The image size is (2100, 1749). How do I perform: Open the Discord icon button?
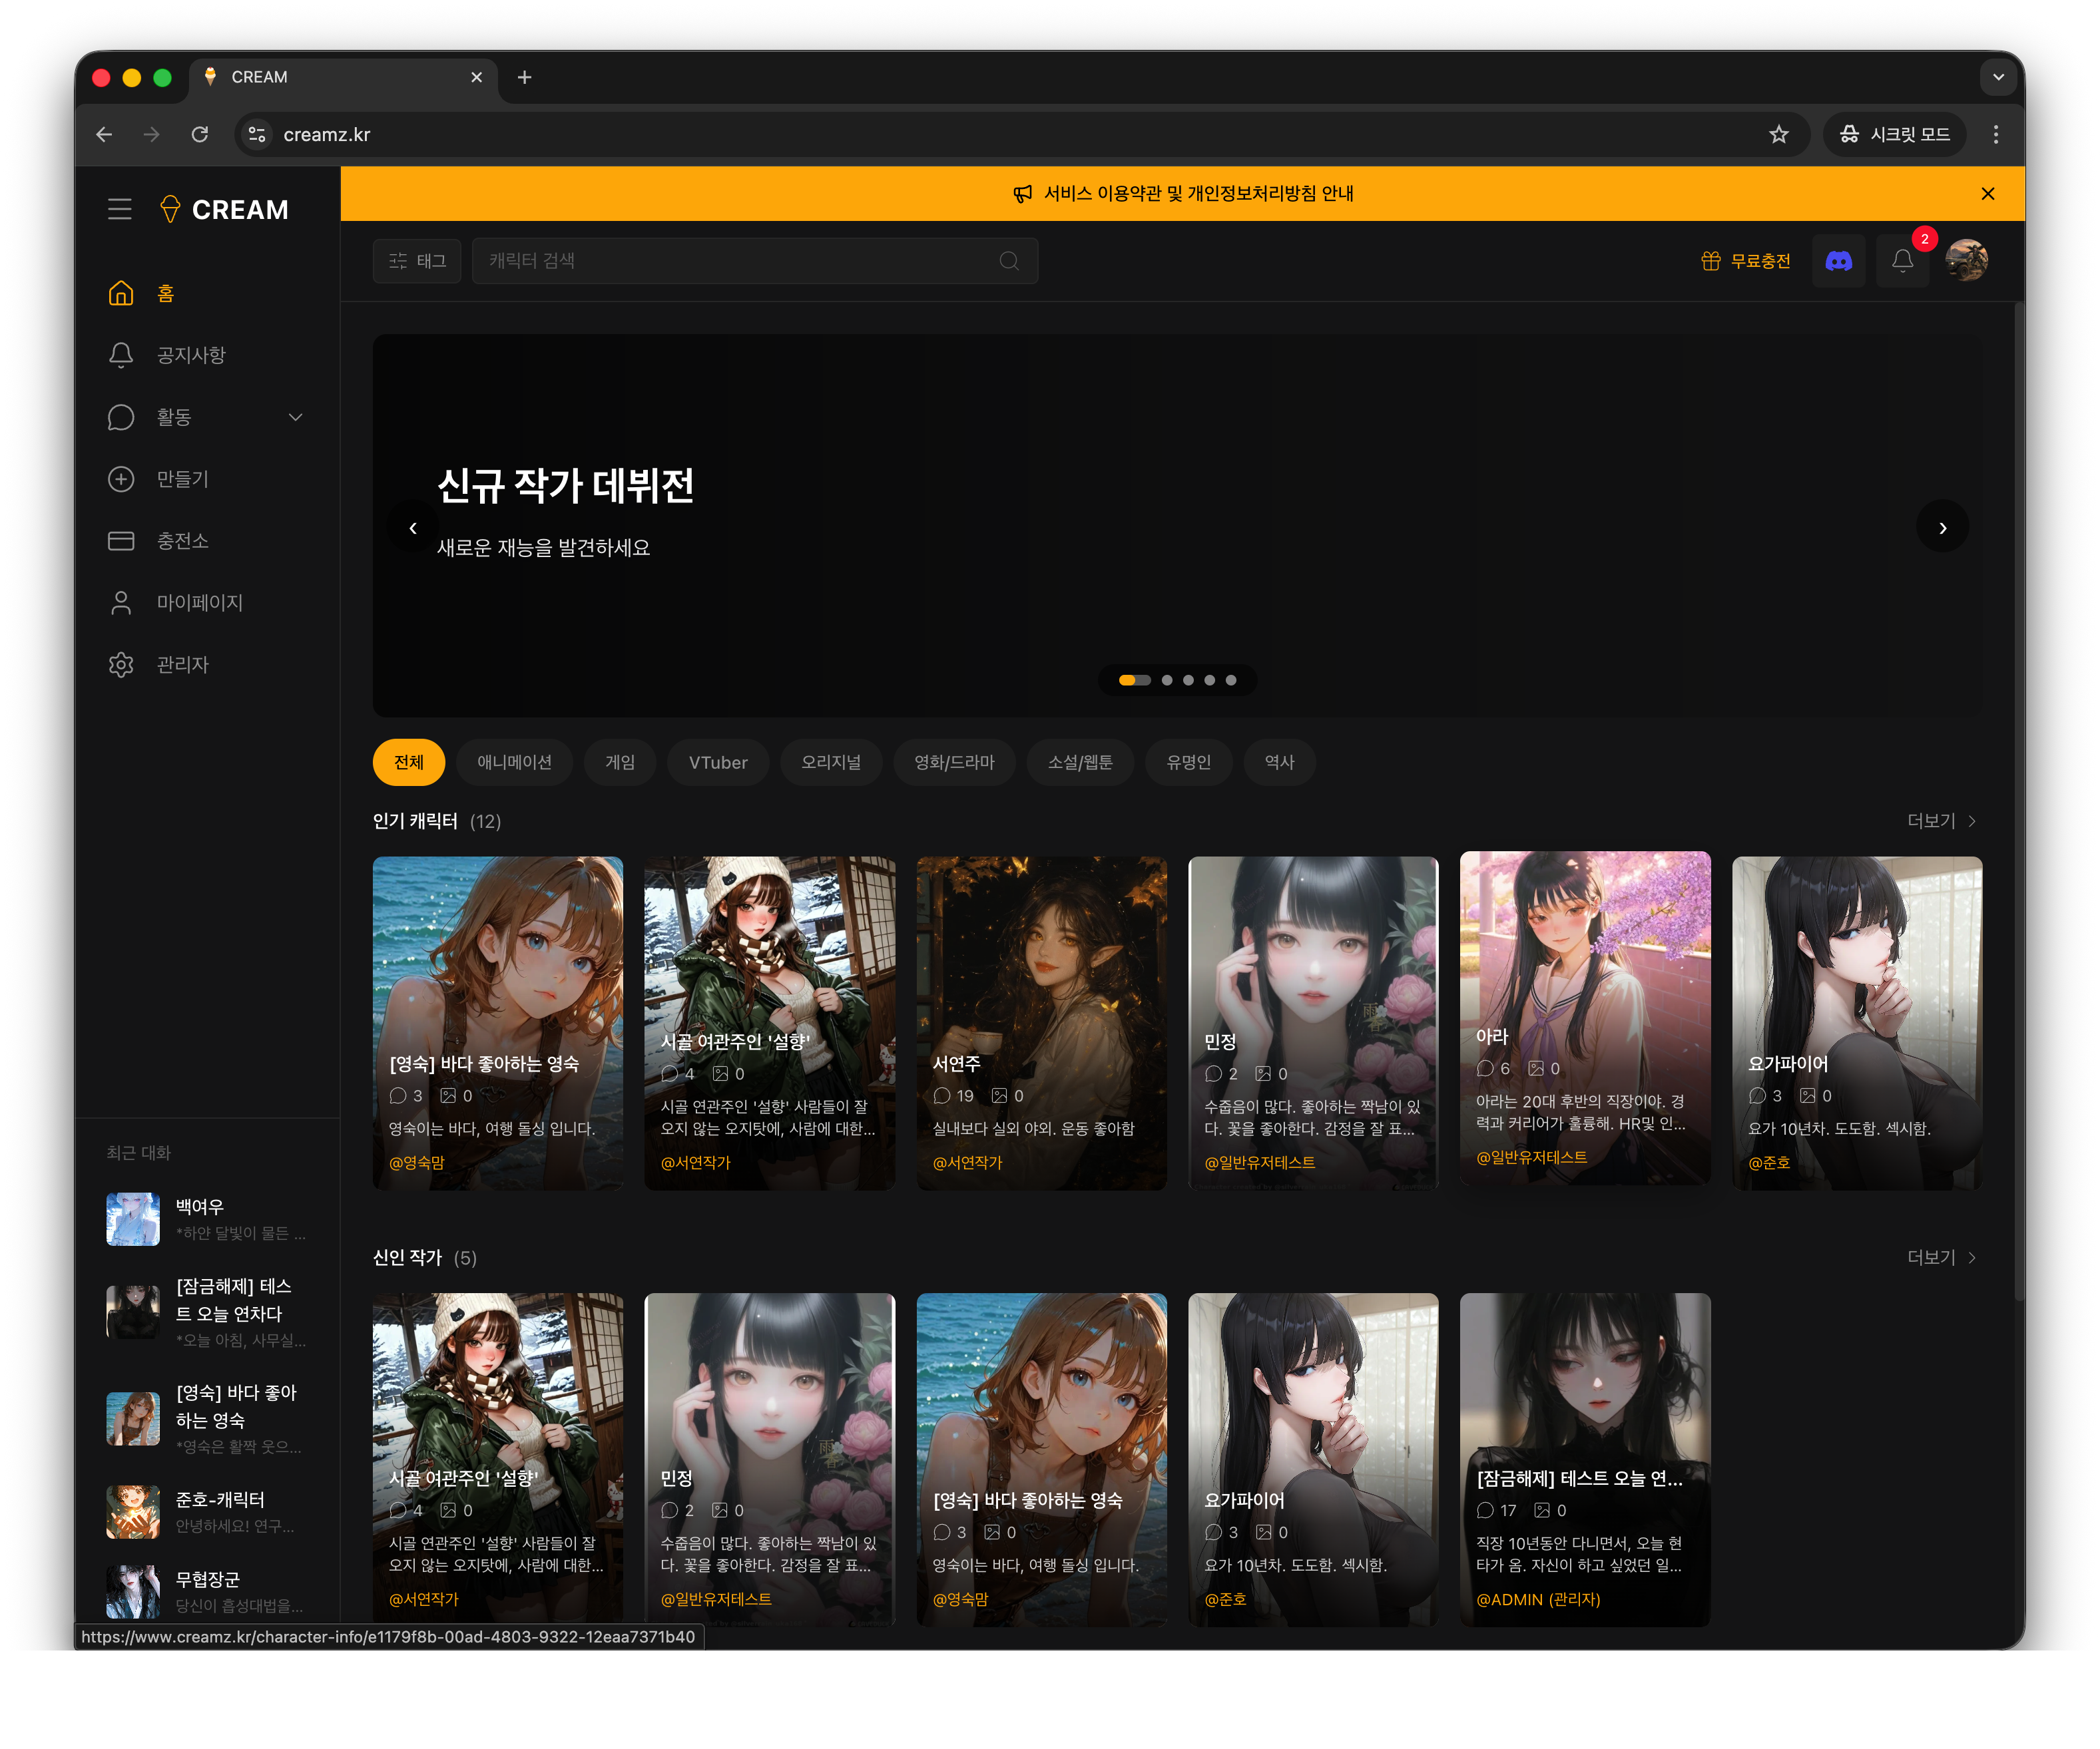coord(1838,261)
